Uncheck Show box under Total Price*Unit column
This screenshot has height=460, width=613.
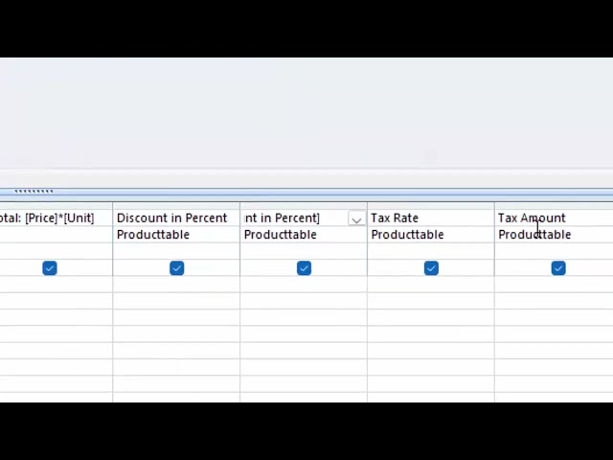pos(50,268)
